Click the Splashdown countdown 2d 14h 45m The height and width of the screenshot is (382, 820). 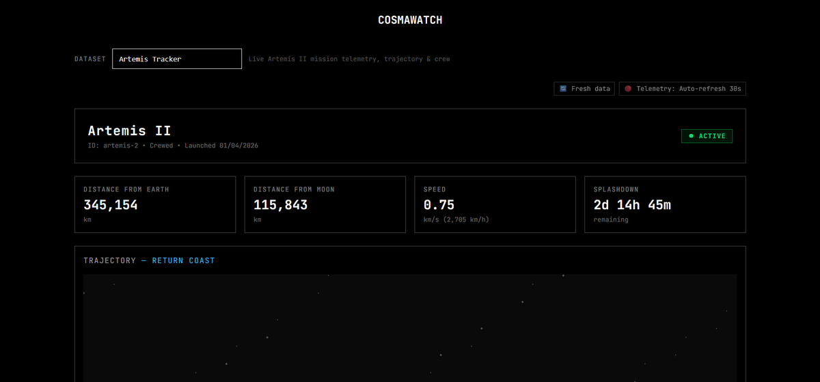pyautogui.click(x=632, y=204)
